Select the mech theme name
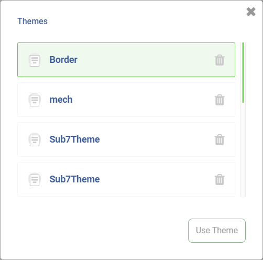Image resolution: width=263 pixels, height=260 pixels. [x=61, y=100]
